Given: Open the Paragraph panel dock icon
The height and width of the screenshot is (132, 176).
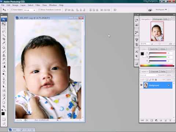Looking at the screenshot, I should (x=136, y=56).
